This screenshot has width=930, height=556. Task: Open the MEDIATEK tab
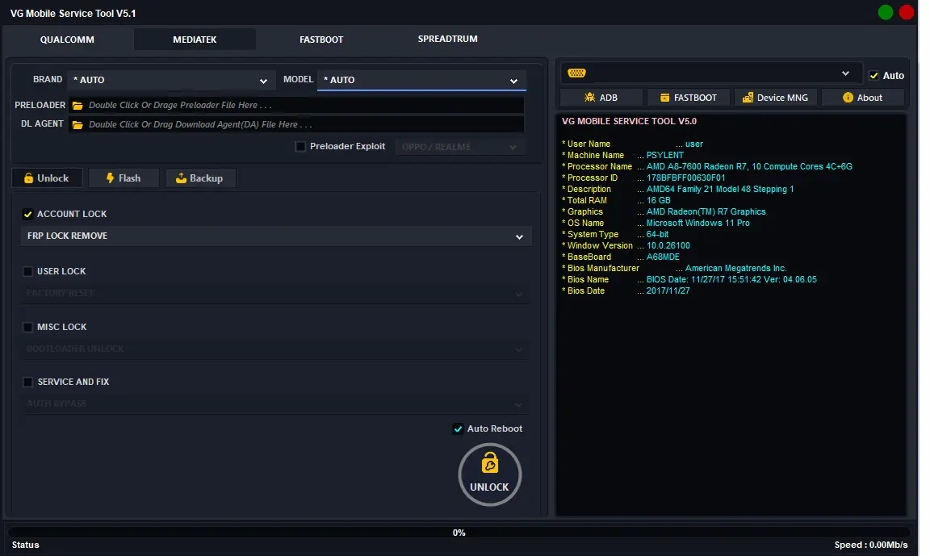(x=195, y=39)
